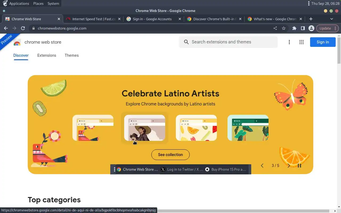
Task: Open the Google apps grid
Action: (x=302, y=42)
